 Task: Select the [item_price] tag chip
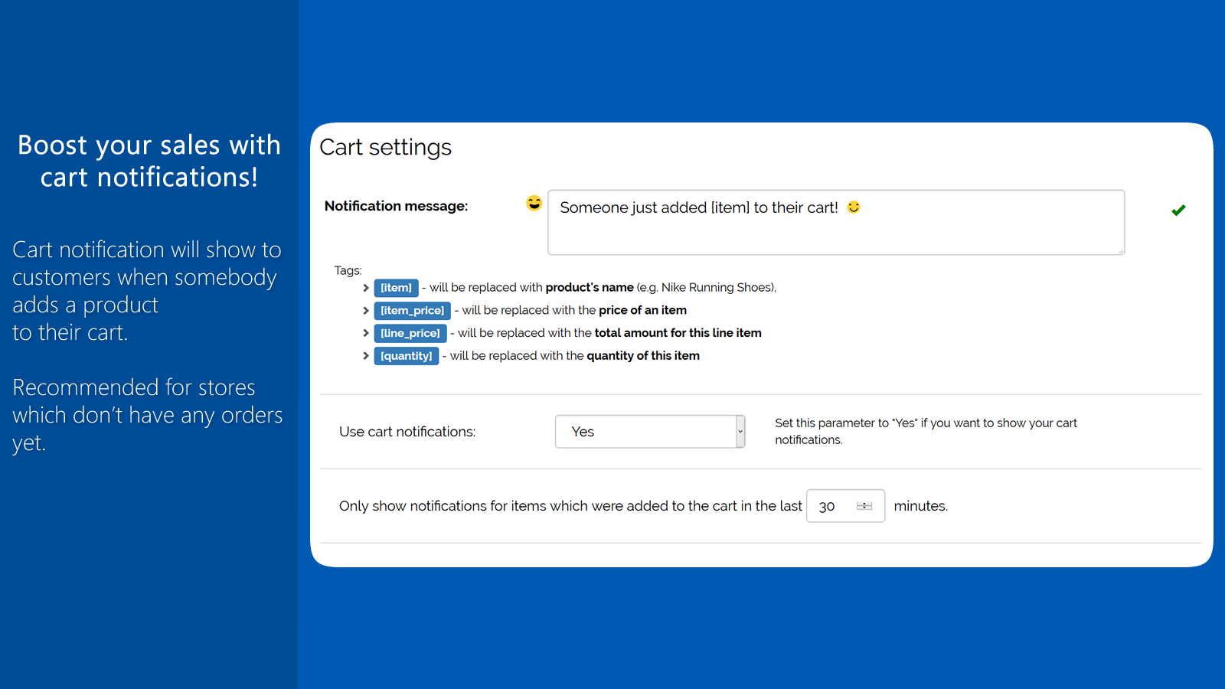coord(412,310)
